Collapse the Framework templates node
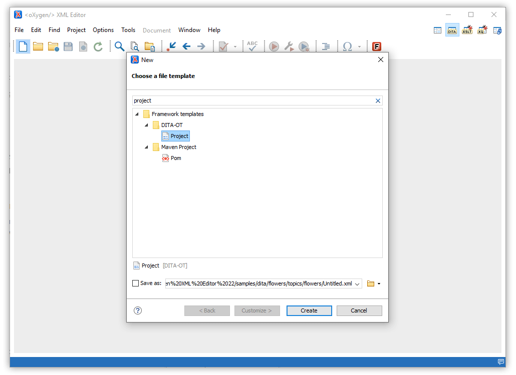The height and width of the screenshot is (375, 516). point(137,114)
